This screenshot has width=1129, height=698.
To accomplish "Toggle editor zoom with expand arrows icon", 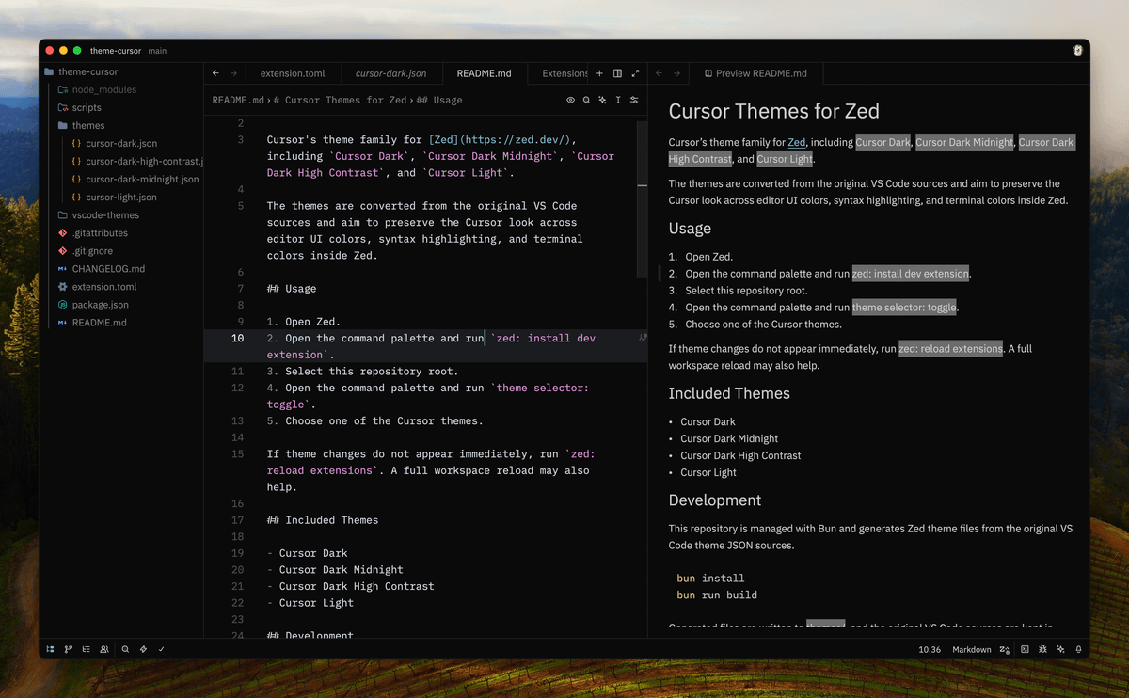I will pyautogui.click(x=635, y=73).
